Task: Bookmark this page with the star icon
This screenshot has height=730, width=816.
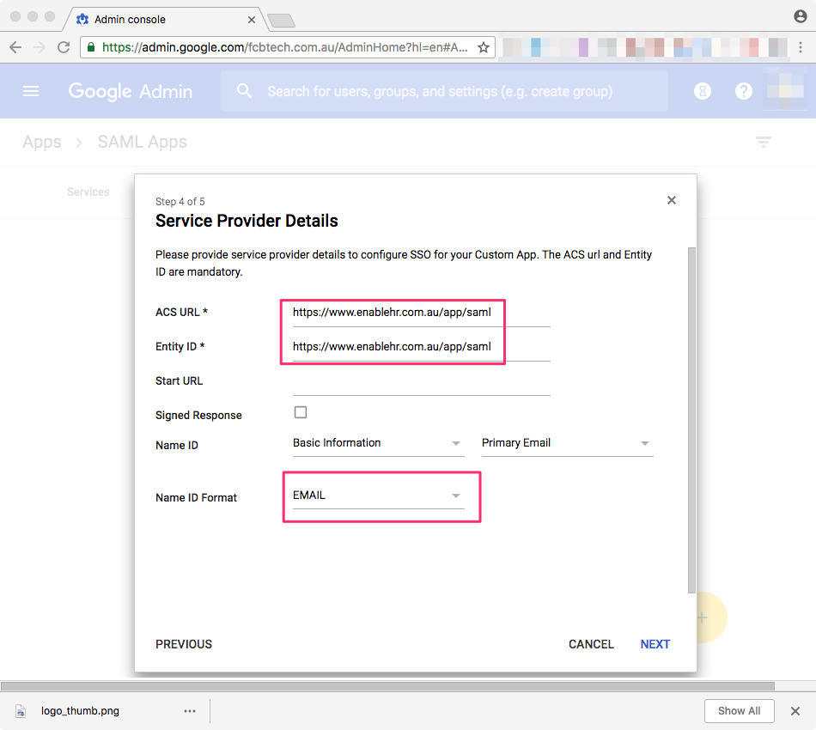Action: [484, 47]
